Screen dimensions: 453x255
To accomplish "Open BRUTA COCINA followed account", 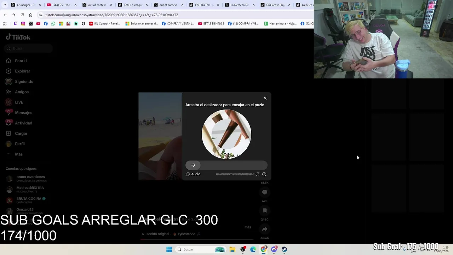I will coord(26,200).
